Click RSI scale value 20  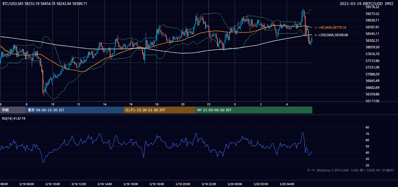click(367, 165)
